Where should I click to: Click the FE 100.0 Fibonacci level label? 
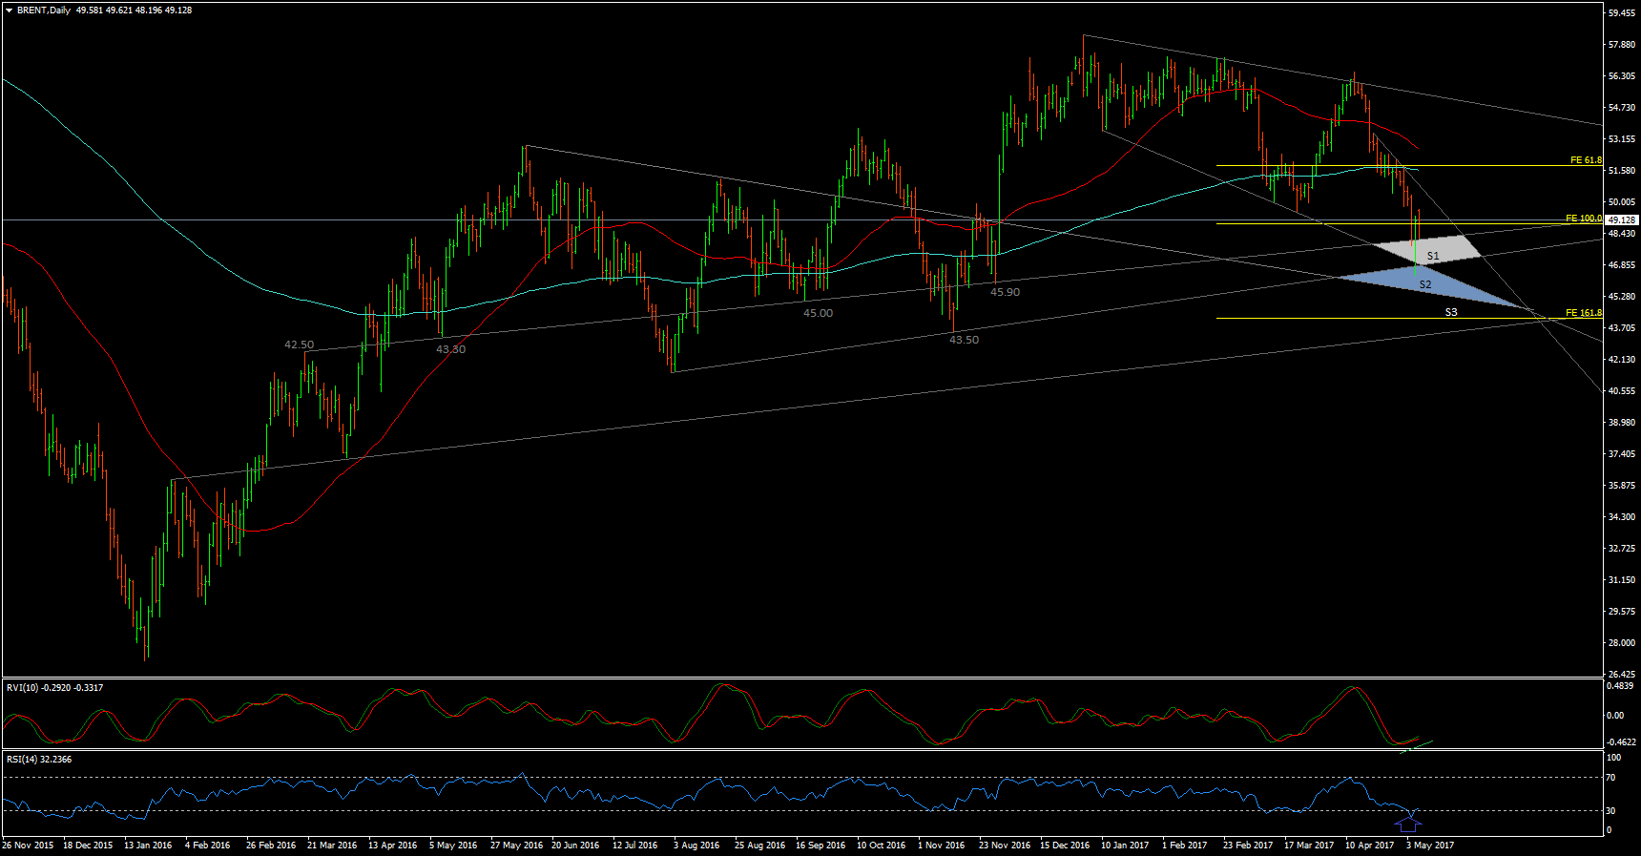tap(1584, 219)
